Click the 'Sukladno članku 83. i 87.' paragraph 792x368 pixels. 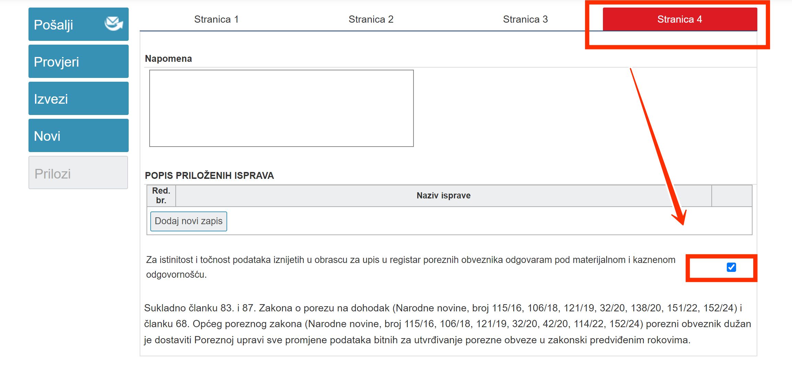pyautogui.click(x=447, y=324)
